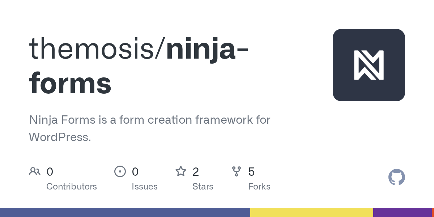Click the yellow language bar segment
The height and width of the screenshot is (217, 434).
point(311,213)
